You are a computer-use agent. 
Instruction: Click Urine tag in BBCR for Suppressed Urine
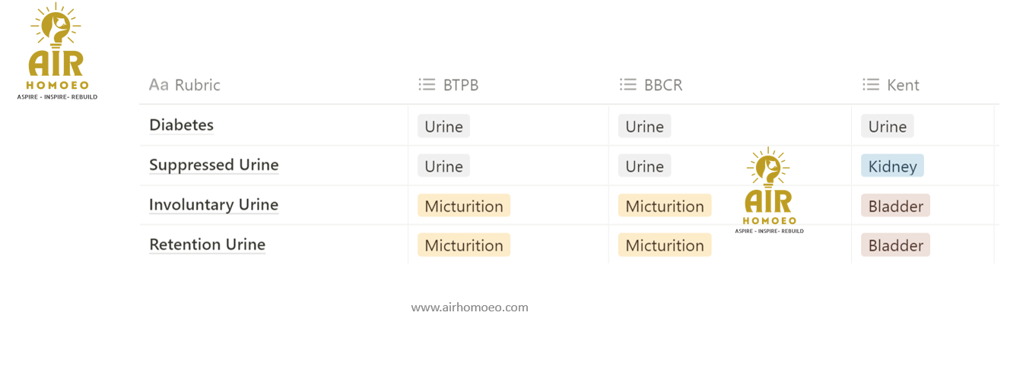click(x=644, y=166)
